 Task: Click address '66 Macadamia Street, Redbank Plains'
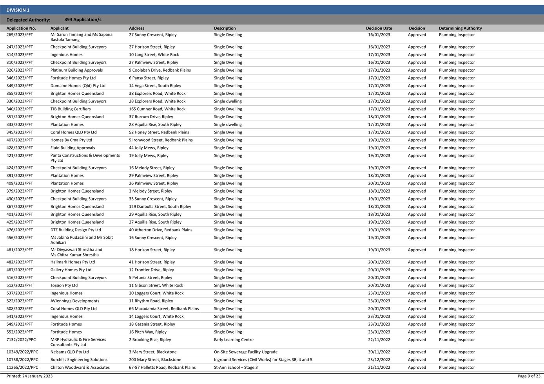164,309
